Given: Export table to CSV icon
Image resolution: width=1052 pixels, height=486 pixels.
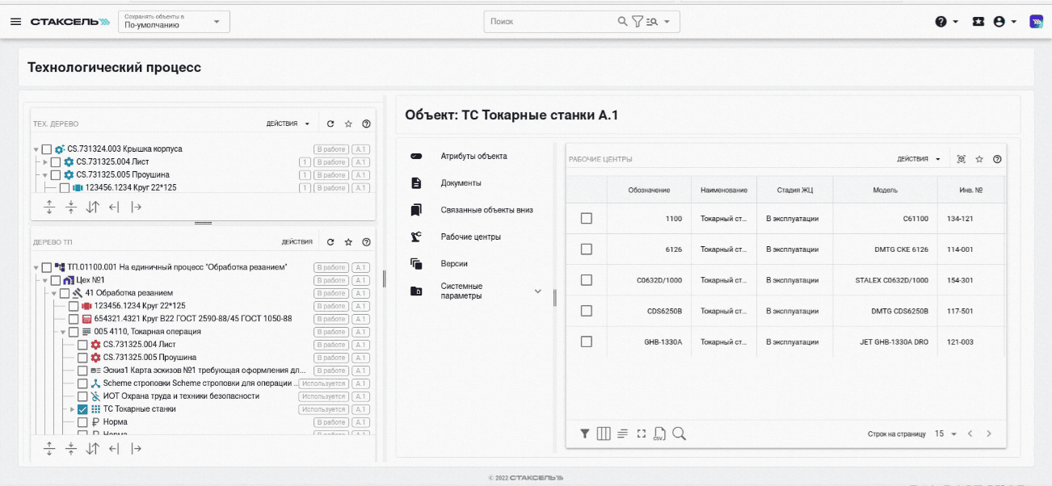Looking at the screenshot, I should point(659,434).
